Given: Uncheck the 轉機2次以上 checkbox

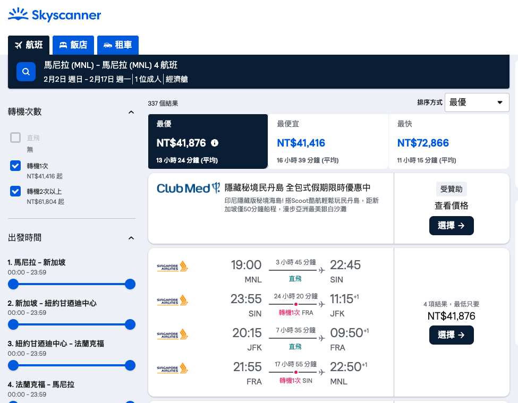Looking at the screenshot, I should pos(15,191).
